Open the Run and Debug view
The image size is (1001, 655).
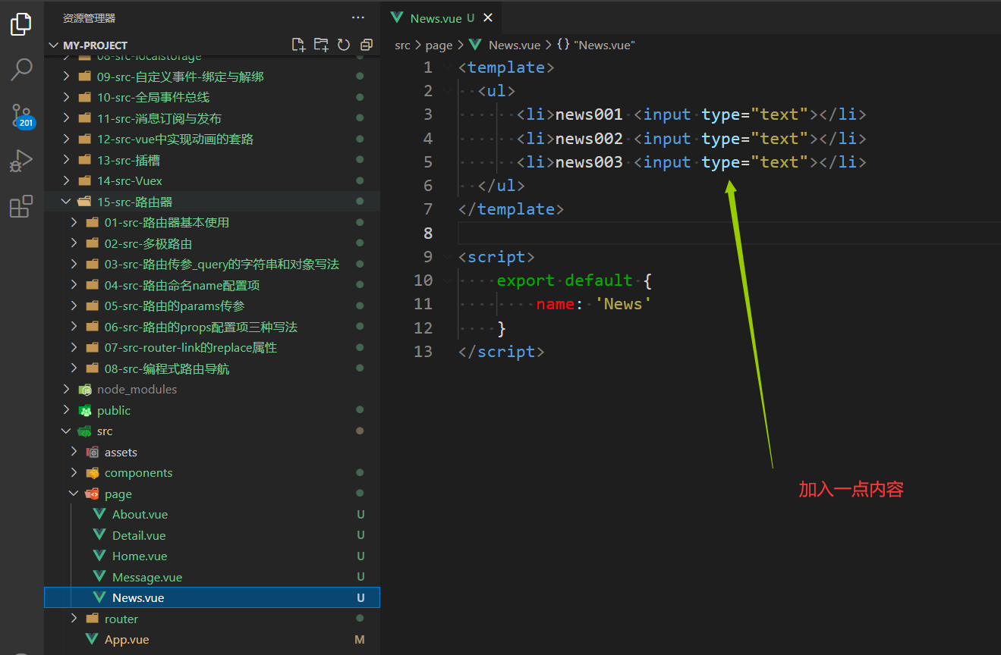tap(21, 161)
